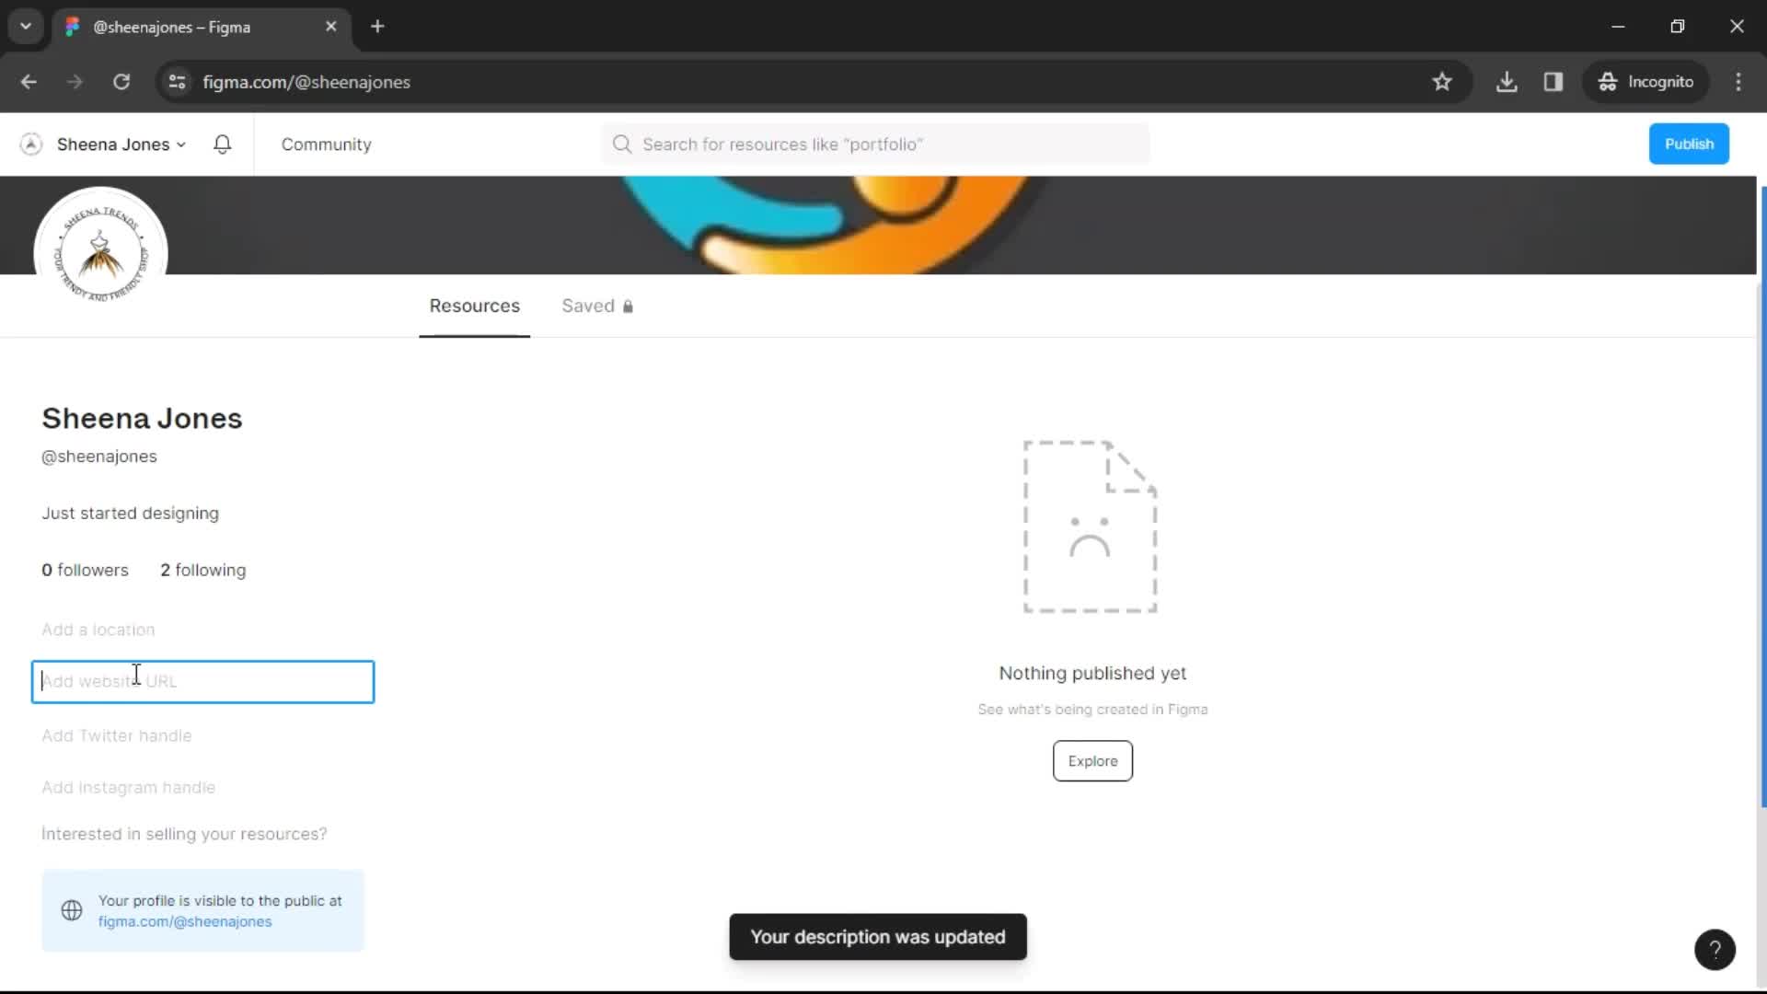Click the browser bookmark star icon
Image resolution: width=1767 pixels, height=994 pixels.
[x=1442, y=81]
